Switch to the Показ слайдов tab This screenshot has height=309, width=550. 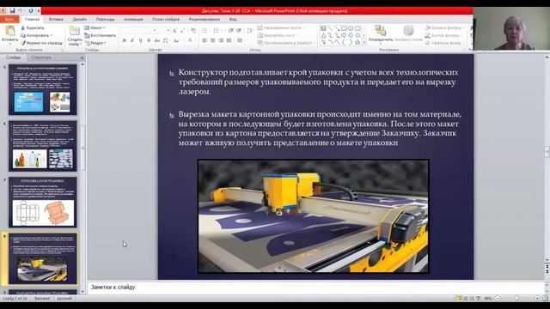pyautogui.click(x=166, y=19)
